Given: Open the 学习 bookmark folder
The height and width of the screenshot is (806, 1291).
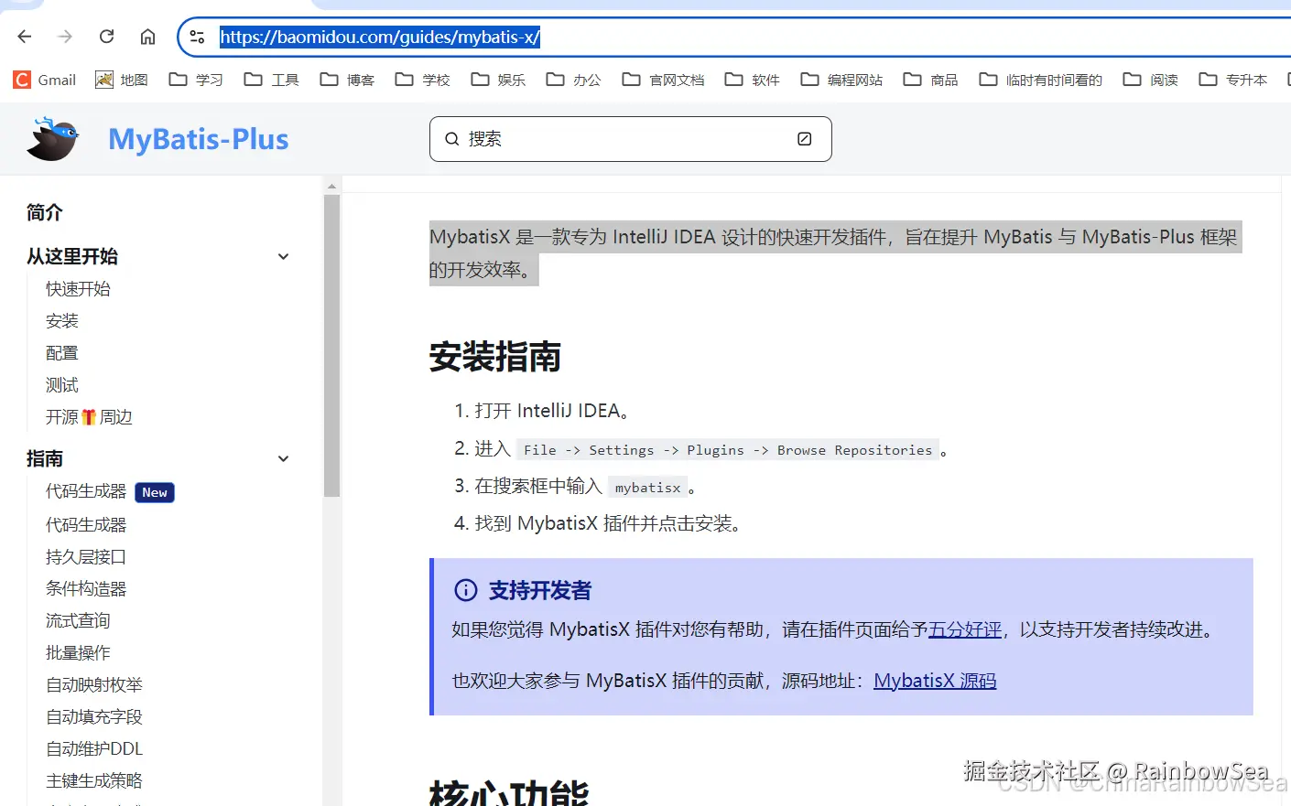Looking at the screenshot, I should pyautogui.click(x=196, y=80).
